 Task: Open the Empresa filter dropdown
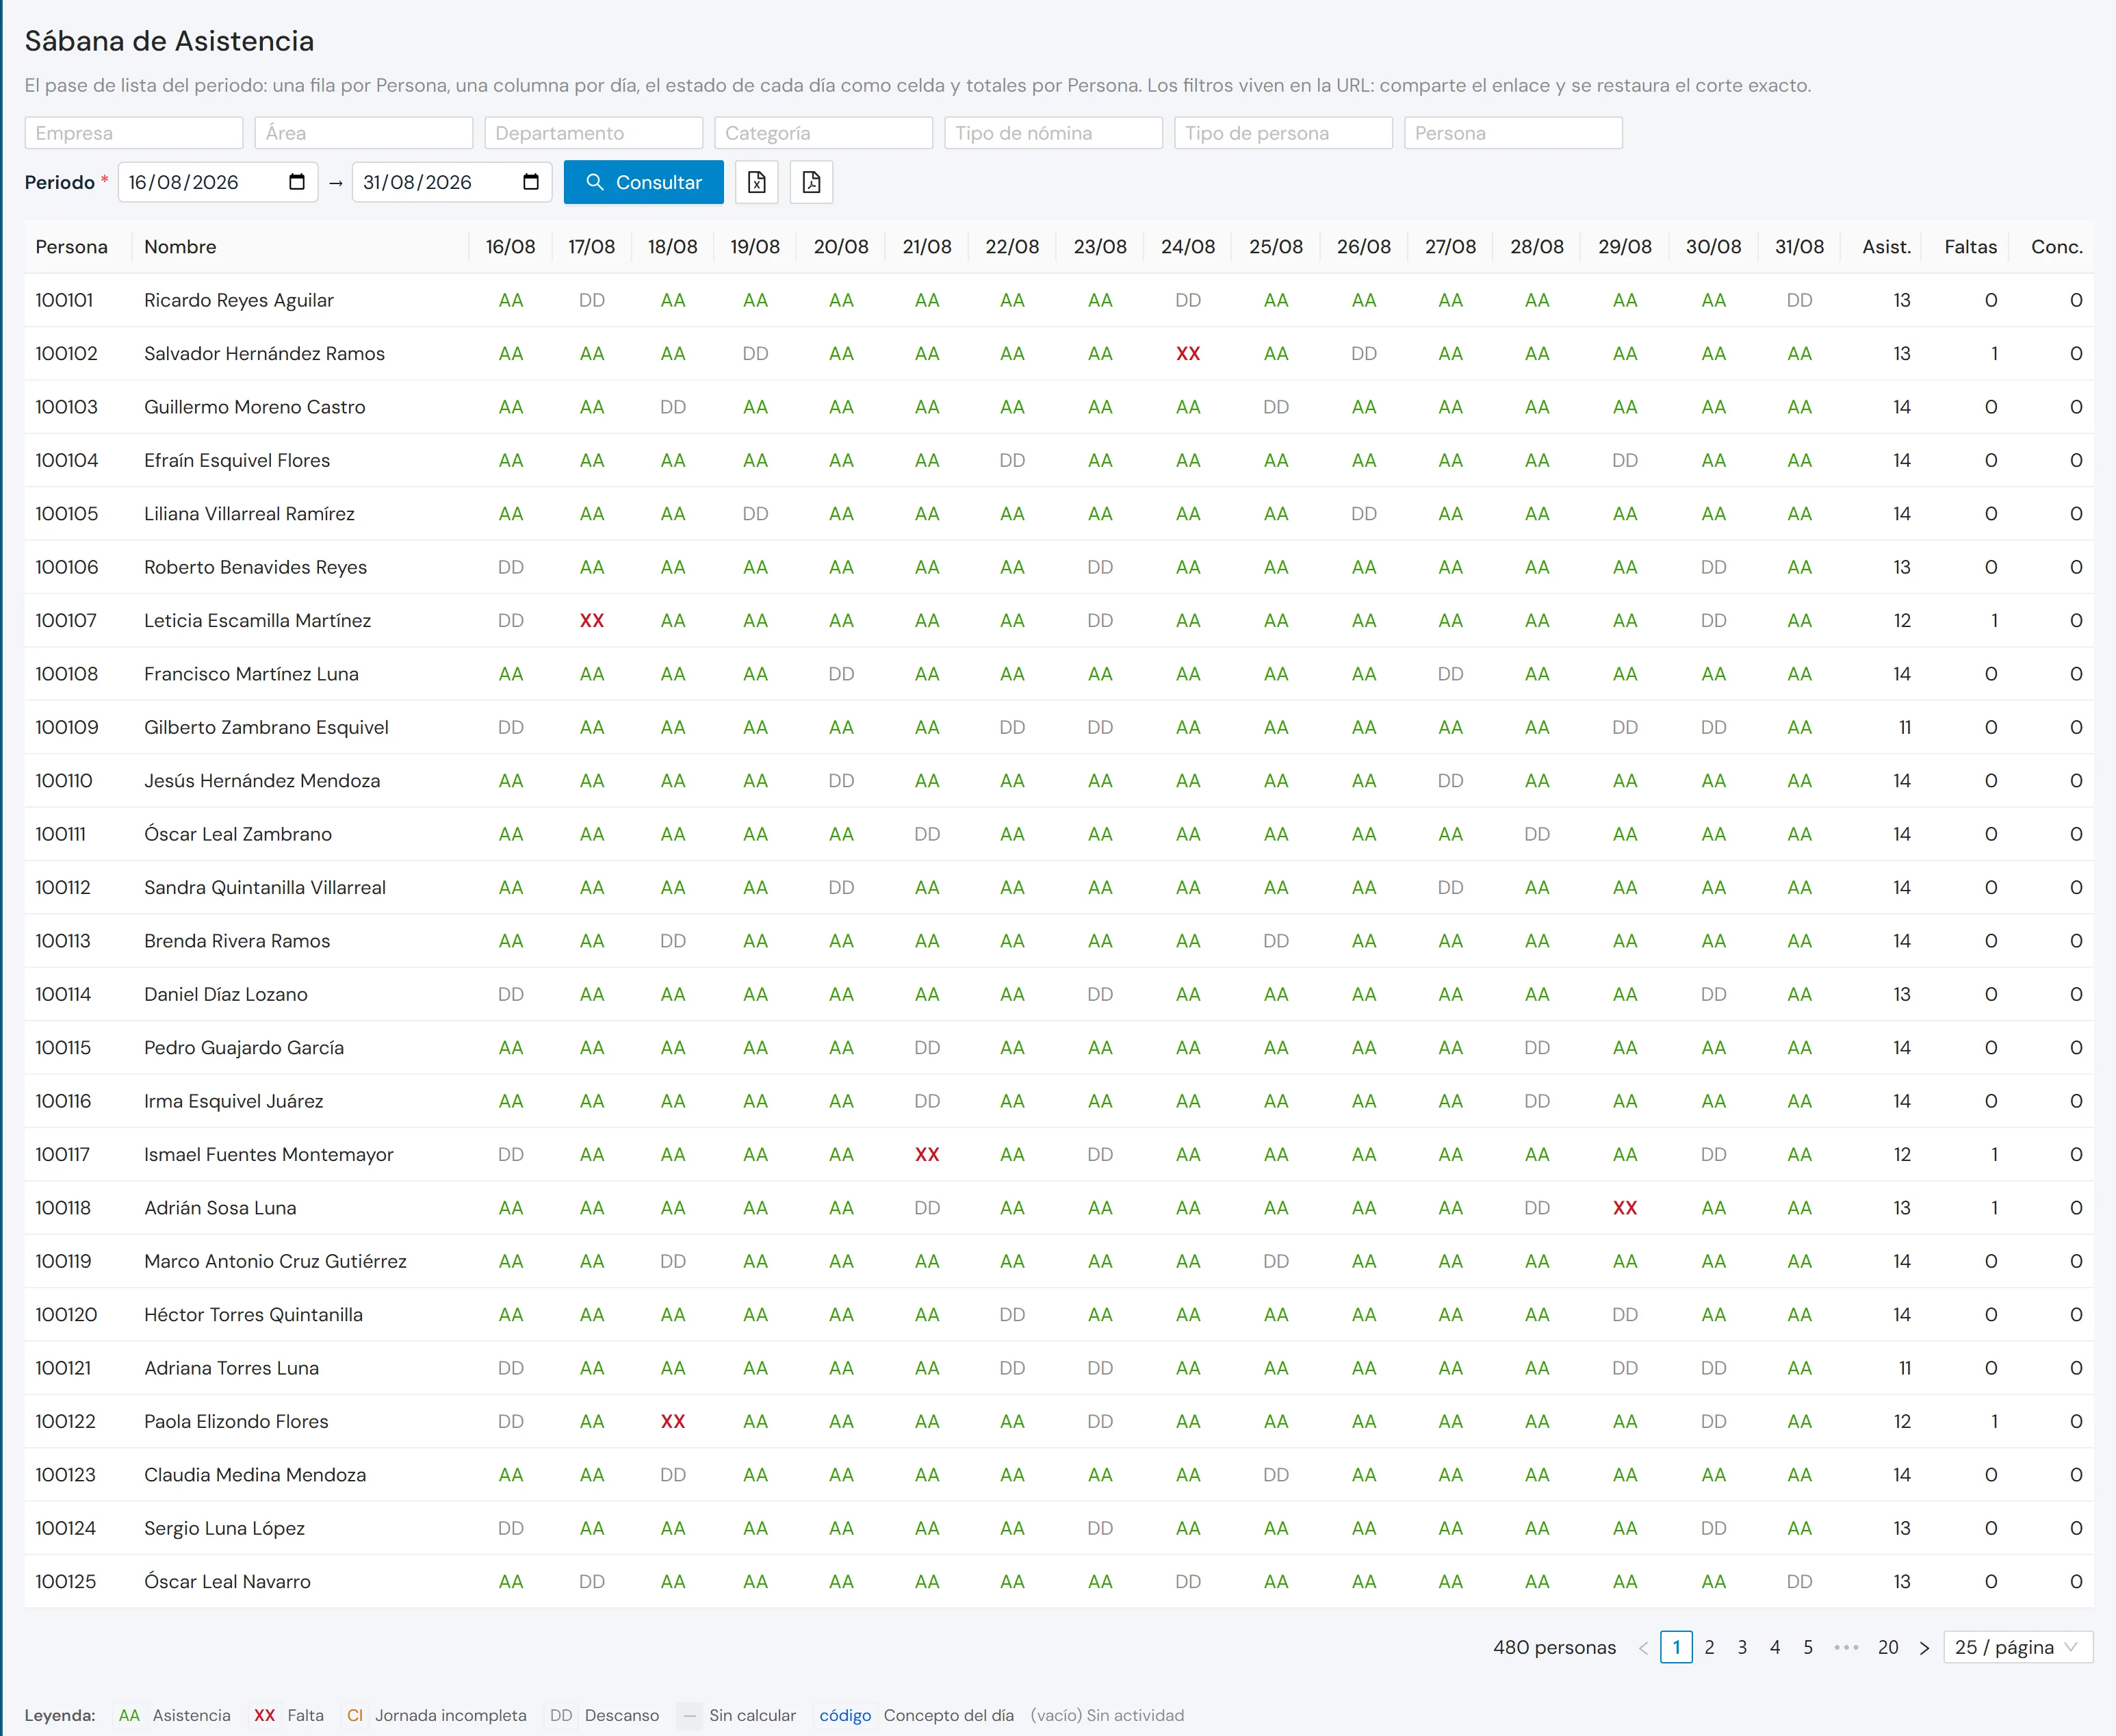pyautogui.click(x=134, y=133)
